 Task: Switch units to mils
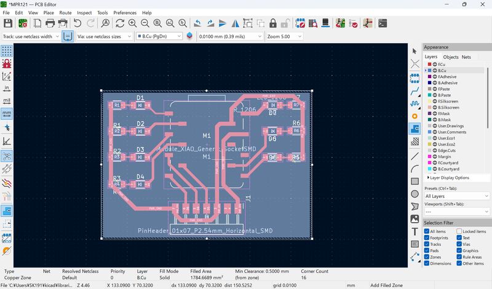7,101
